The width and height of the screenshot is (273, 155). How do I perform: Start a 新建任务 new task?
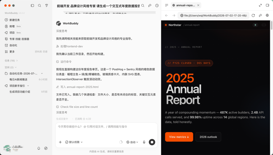point(12,20)
